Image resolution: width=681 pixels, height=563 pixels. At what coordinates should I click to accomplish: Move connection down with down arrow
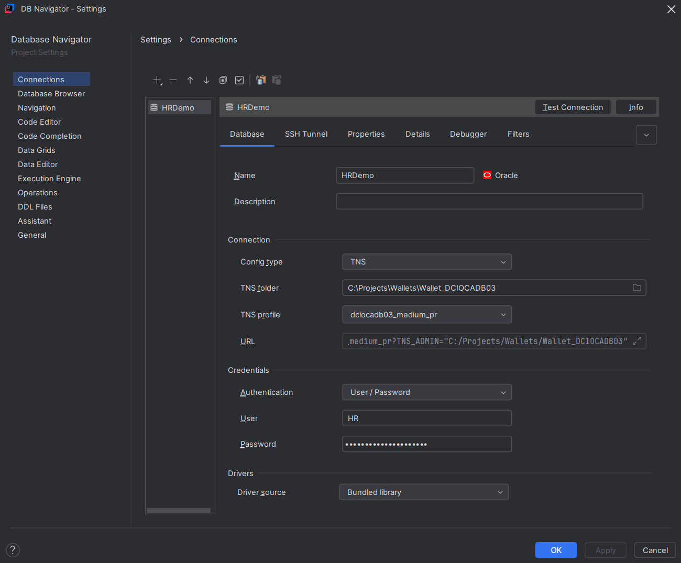(206, 80)
